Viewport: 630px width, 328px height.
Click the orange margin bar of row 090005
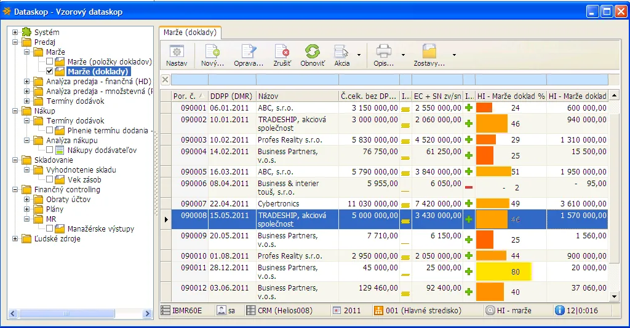[493, 171]
